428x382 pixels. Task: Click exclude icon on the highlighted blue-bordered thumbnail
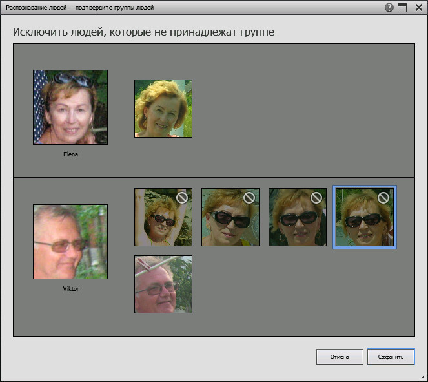pos(383,198)
